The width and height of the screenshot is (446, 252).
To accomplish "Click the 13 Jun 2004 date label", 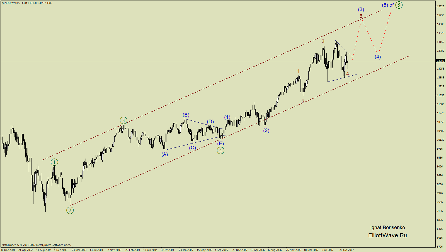I will 150,250.
